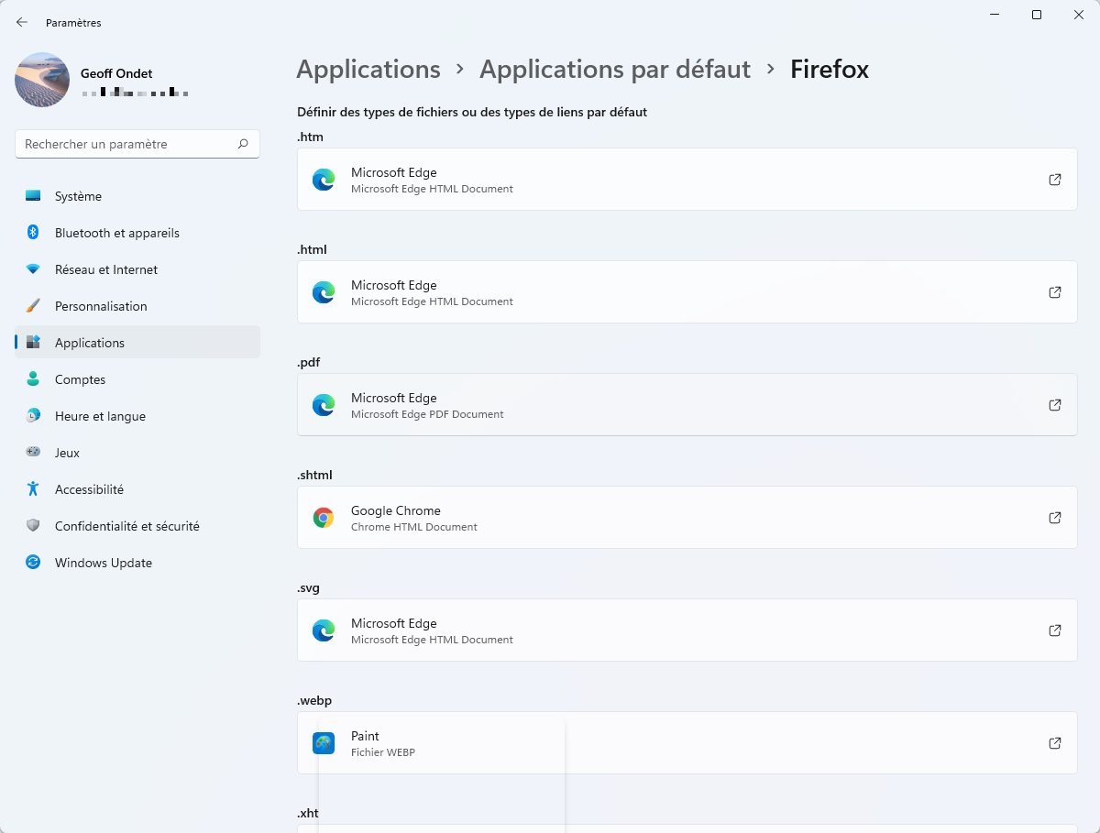This screenshot has width=1100, height=833.
Task: Go to Applications par défaut breadcrumb
Action: point(615,70)
